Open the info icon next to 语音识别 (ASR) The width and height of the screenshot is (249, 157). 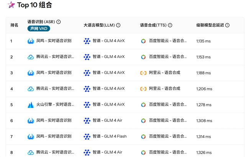pyautogui.click(x=59, y=22)
